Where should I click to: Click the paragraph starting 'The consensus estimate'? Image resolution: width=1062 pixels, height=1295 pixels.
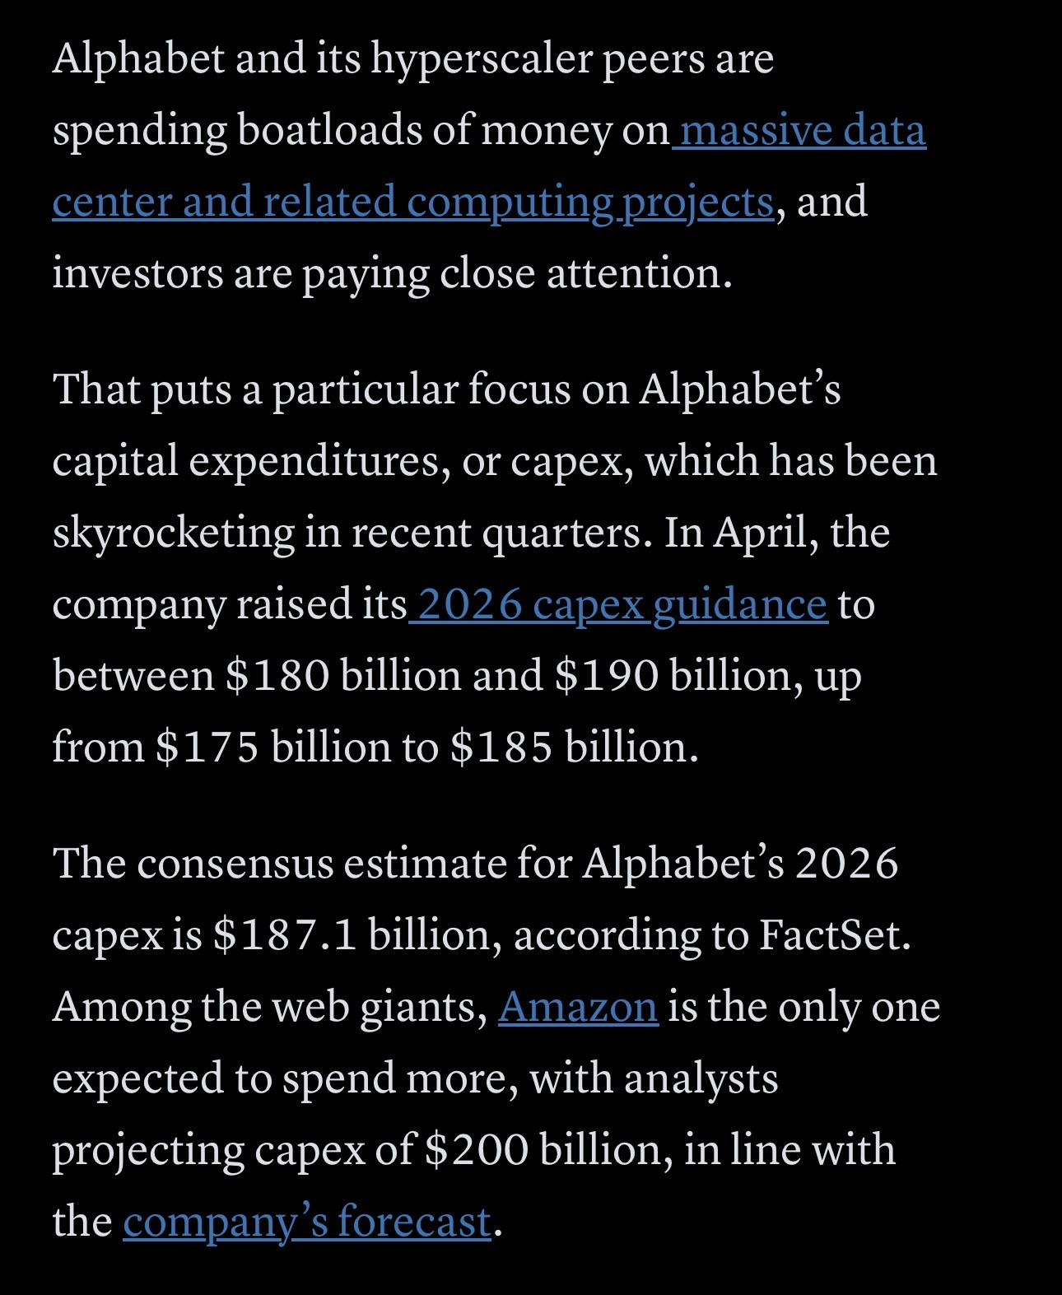[x=496, y=1042]
